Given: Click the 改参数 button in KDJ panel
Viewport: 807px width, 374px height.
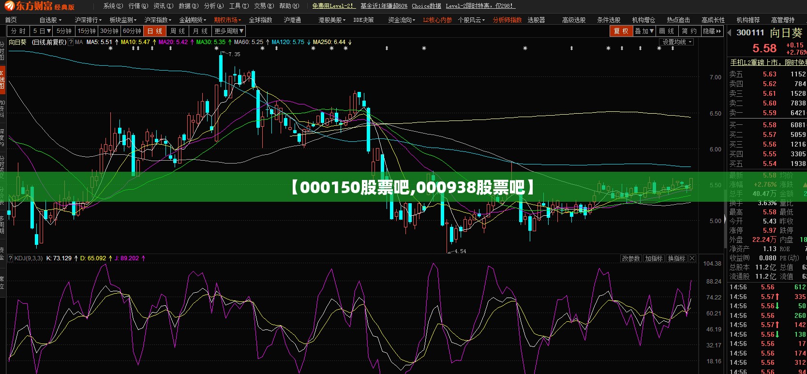Looking at the screenshot, I should 631,259.
